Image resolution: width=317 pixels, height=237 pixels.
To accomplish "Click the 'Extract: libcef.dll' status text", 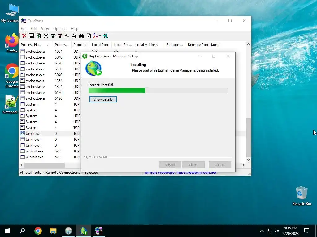I will click(101, 85).
